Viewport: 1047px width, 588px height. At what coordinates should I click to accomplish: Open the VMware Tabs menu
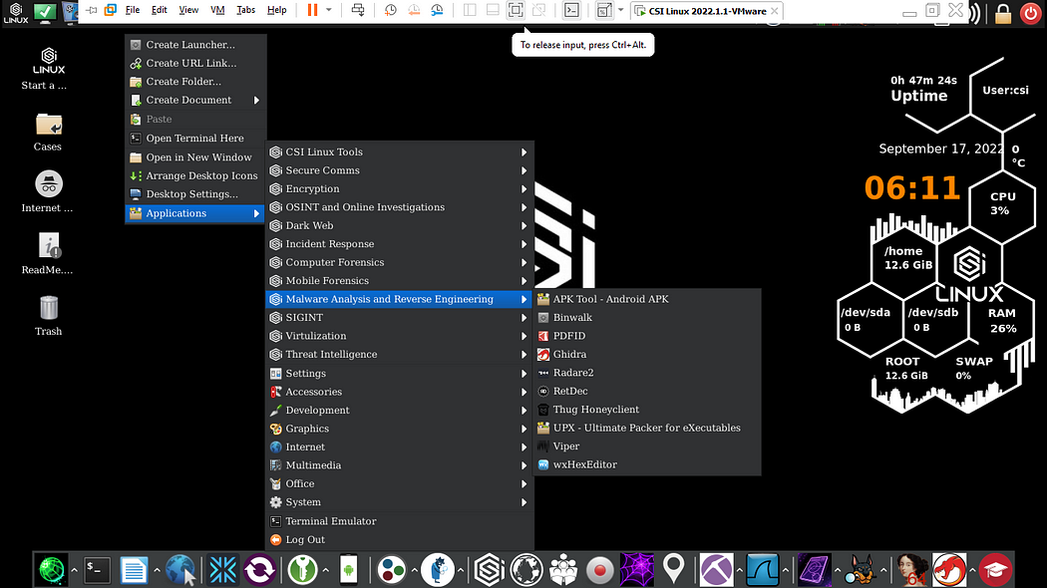(x=245, y=10)
